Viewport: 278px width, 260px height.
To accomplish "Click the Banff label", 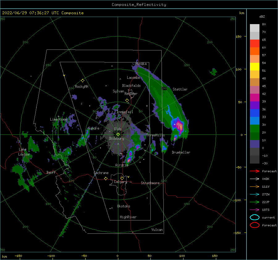I will (51, 172).
